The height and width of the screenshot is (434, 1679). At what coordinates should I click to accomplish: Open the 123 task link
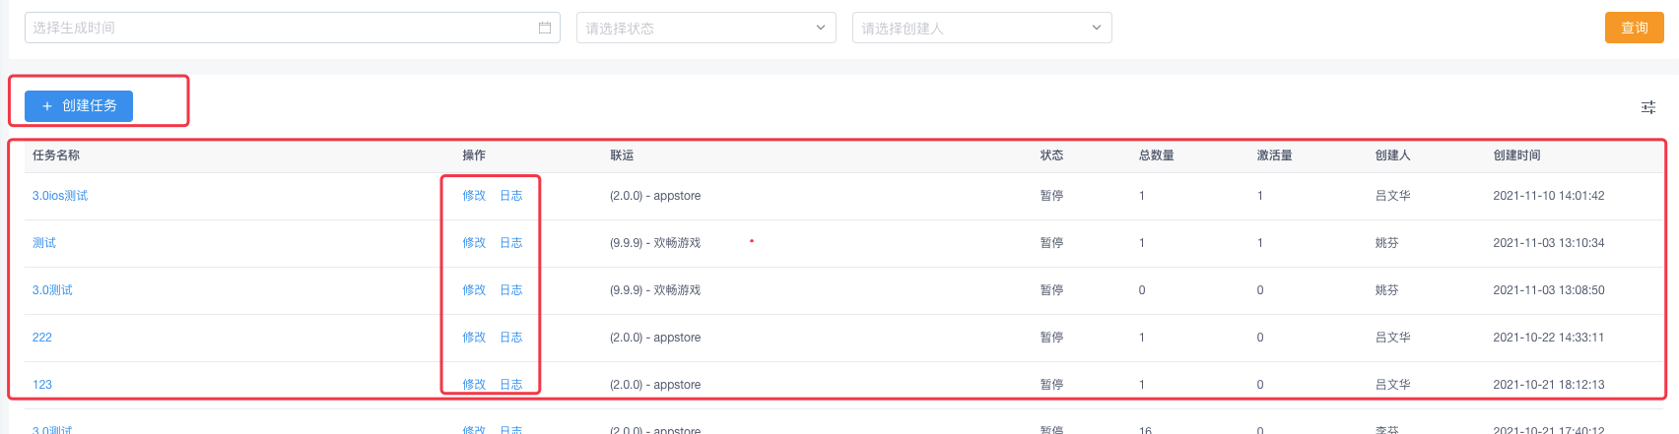(x=42, y=385)
